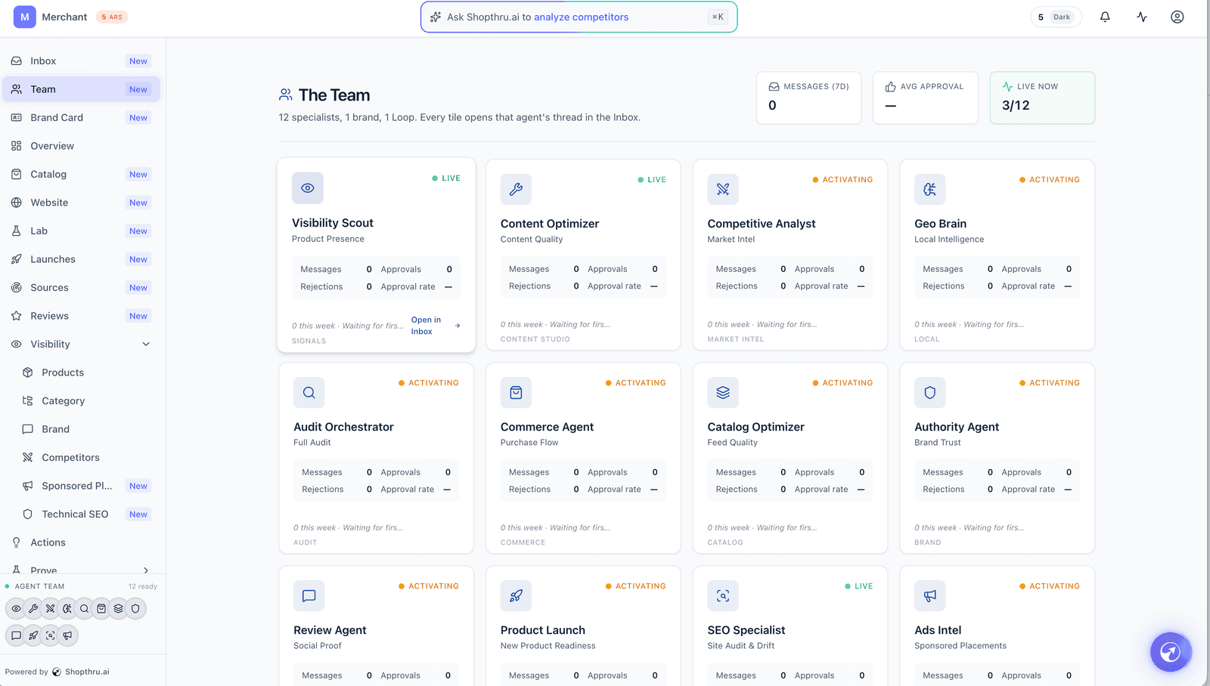Open Inbox in the sidebar
This screenshot has height=686, width=1210.
pyautogui.click(x=81, y=61)
